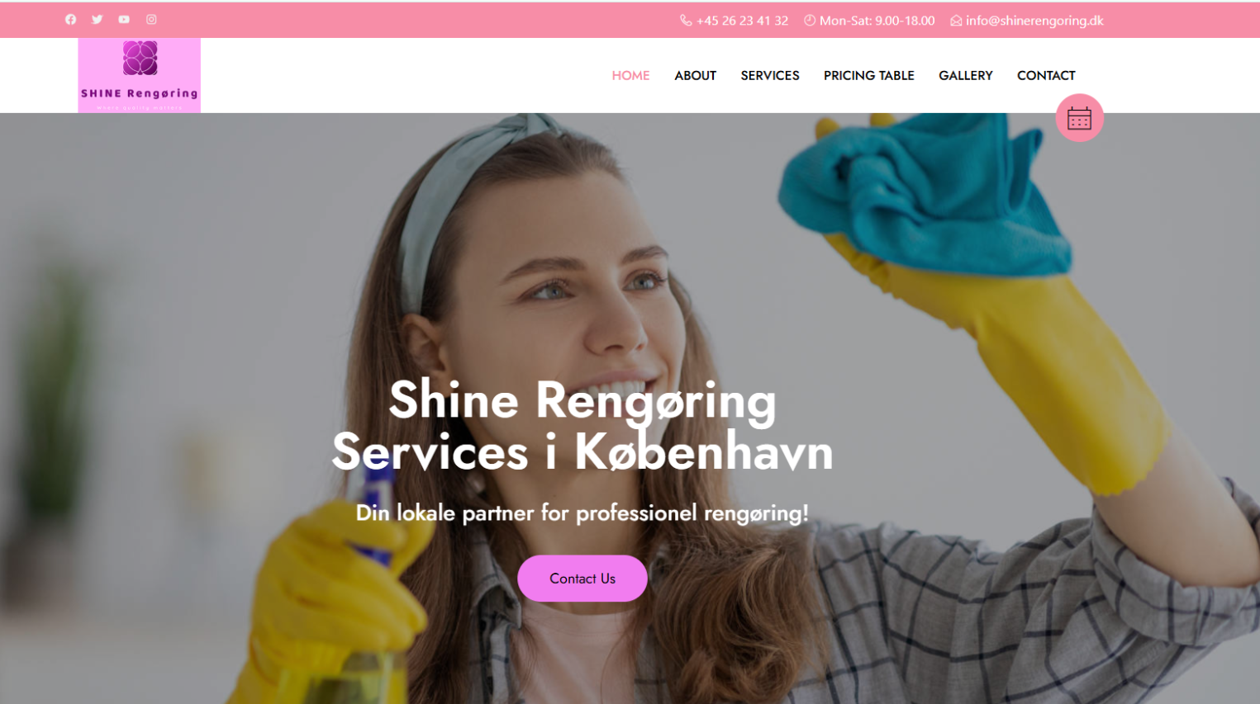Screen dimensions: 1260x704
Task: Go to the HOME menu item
Action: tap(630, 75)
